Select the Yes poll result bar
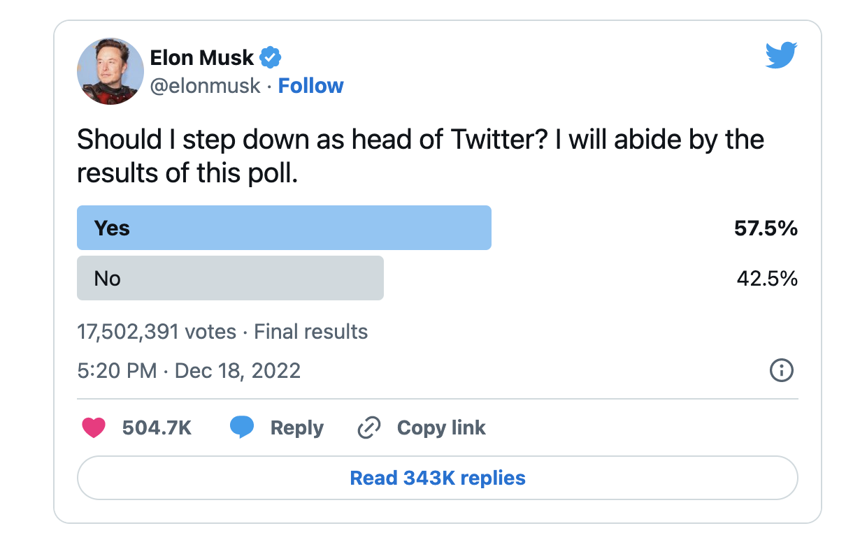 click(x=283, y=227)
